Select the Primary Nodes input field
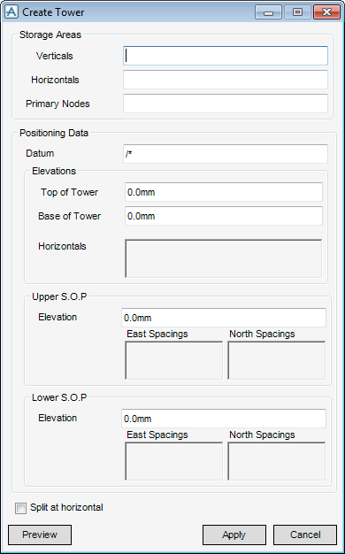 point(226,104)
